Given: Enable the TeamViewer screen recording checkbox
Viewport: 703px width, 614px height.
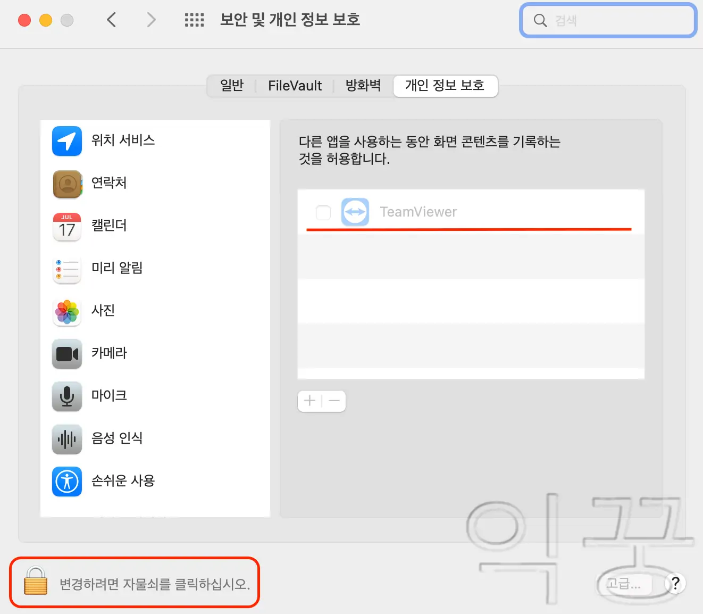Looking at the screenshot, I should [323, 212].
